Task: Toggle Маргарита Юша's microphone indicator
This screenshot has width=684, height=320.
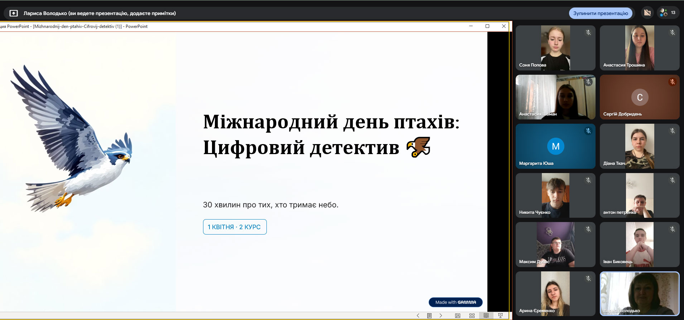Action: [588, 131]
